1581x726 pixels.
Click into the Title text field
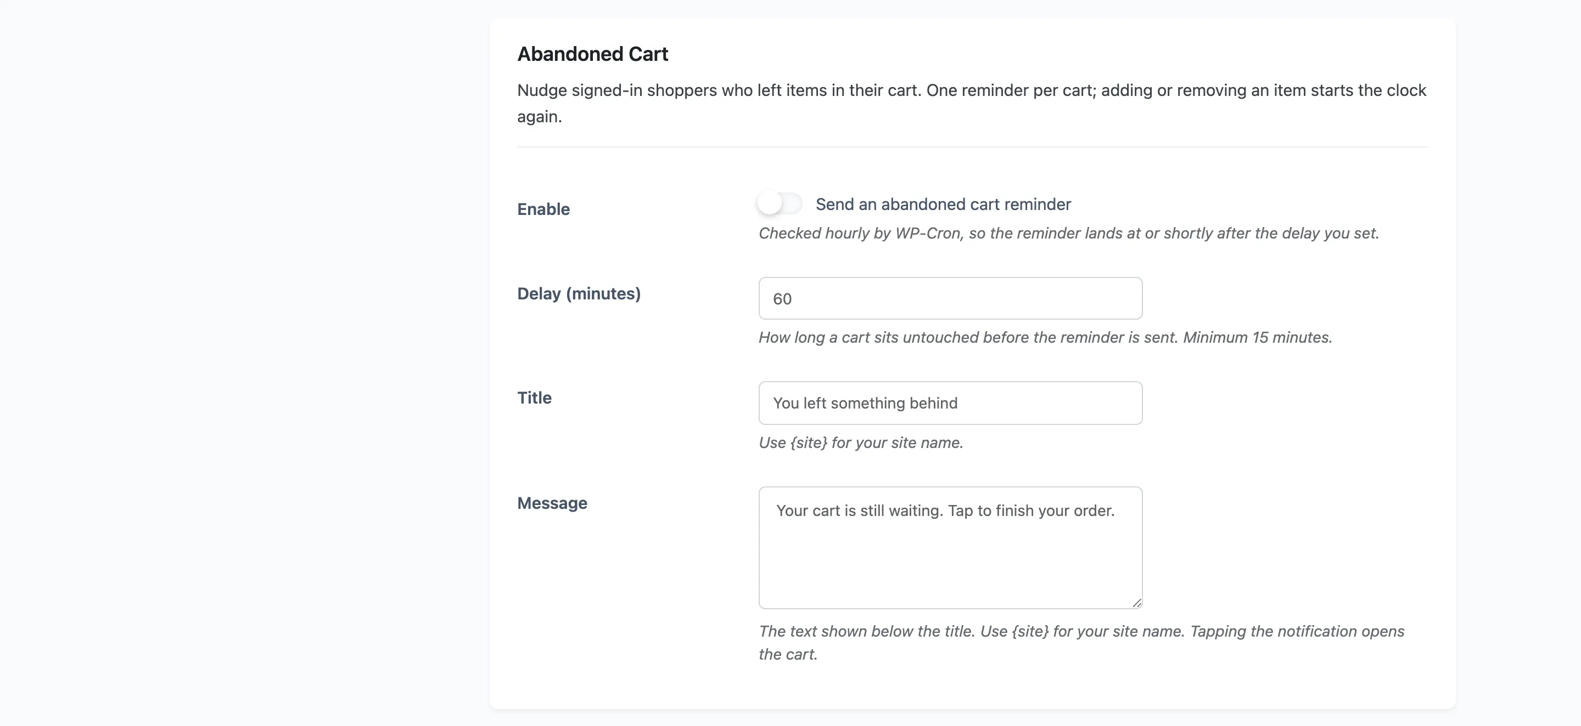pyautogui.click(x=950, y=403)
